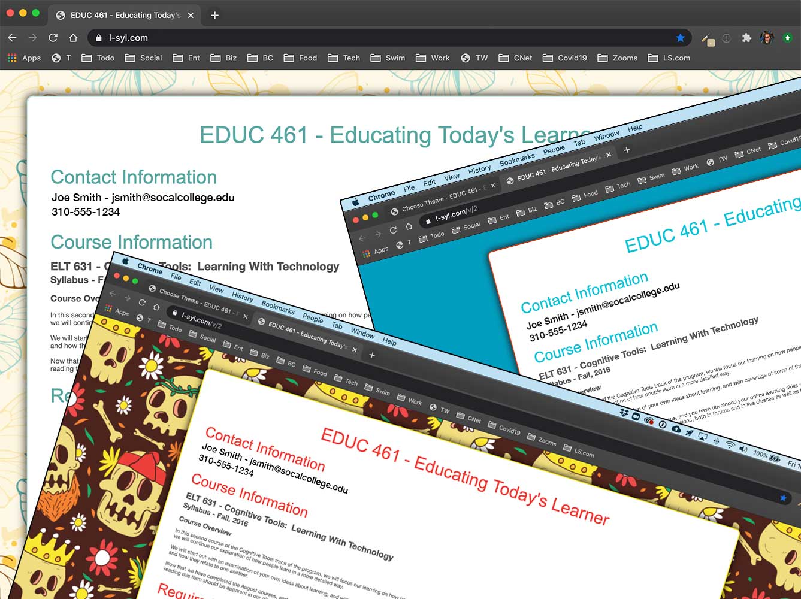Click the volume icon in the skull-theme menu bar
This screenshot has height=599, width=801.
(x=743, y=449)
